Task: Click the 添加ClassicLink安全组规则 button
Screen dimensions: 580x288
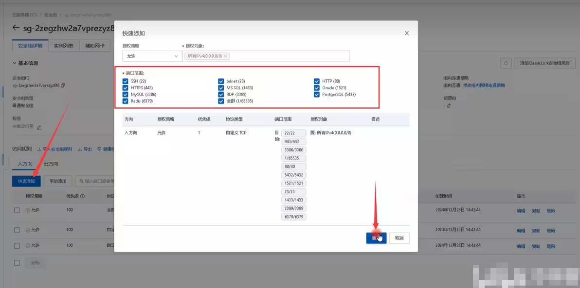Action: 545,63
